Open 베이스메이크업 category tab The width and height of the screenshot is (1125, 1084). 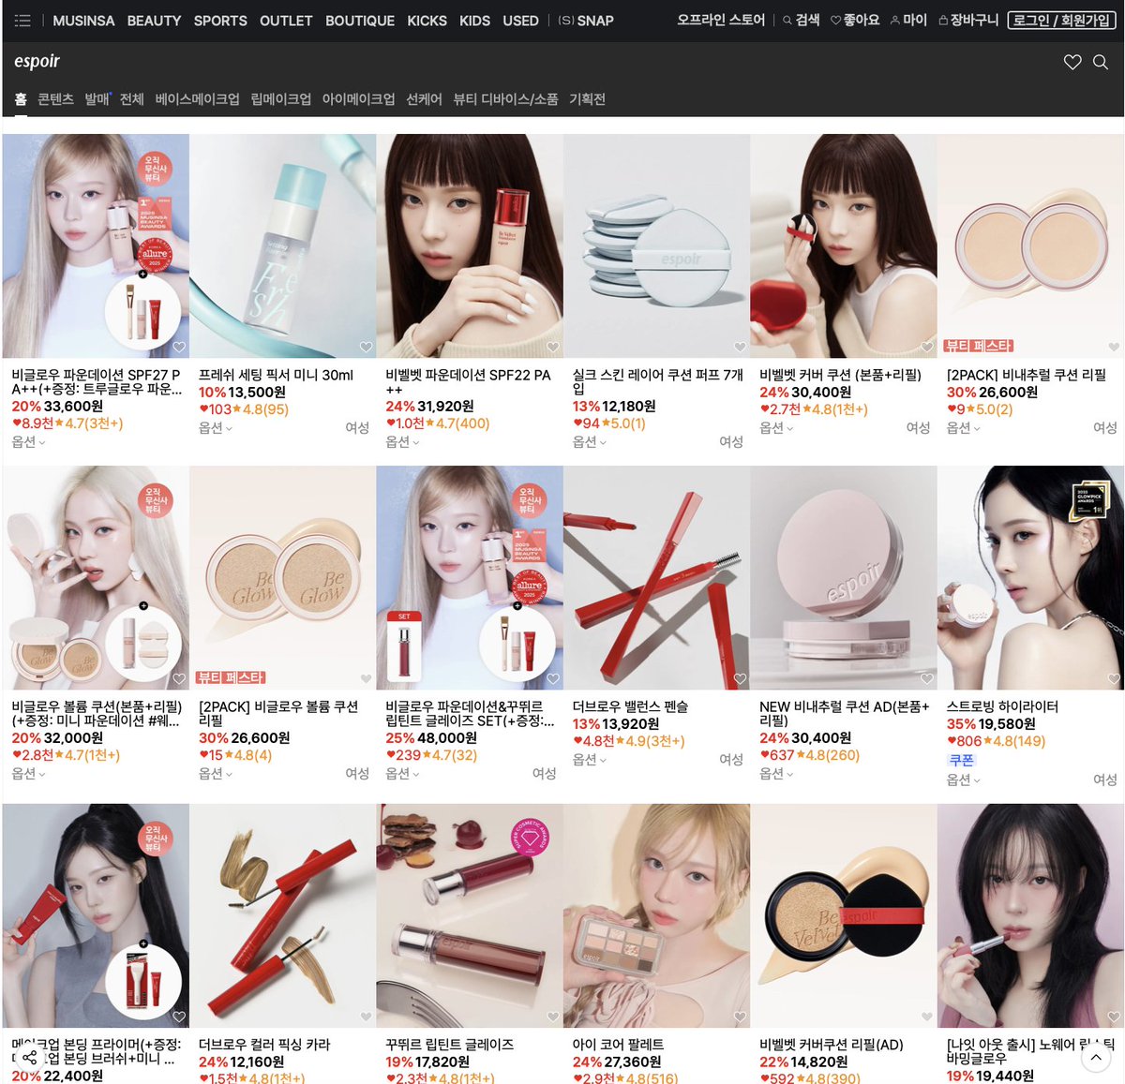pos(197,99)
